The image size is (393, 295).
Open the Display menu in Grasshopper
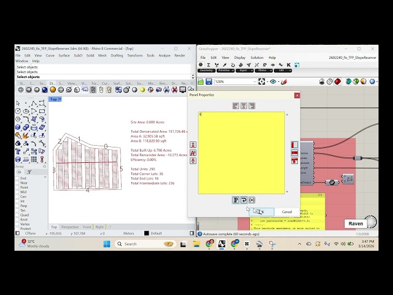(240, 58)
